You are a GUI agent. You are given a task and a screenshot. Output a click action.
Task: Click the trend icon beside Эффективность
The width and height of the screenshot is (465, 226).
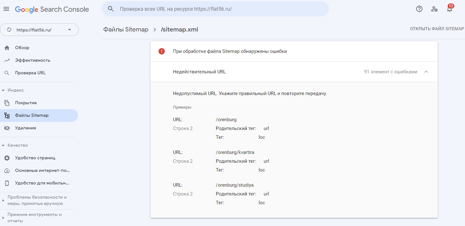(x=7, y=60)
